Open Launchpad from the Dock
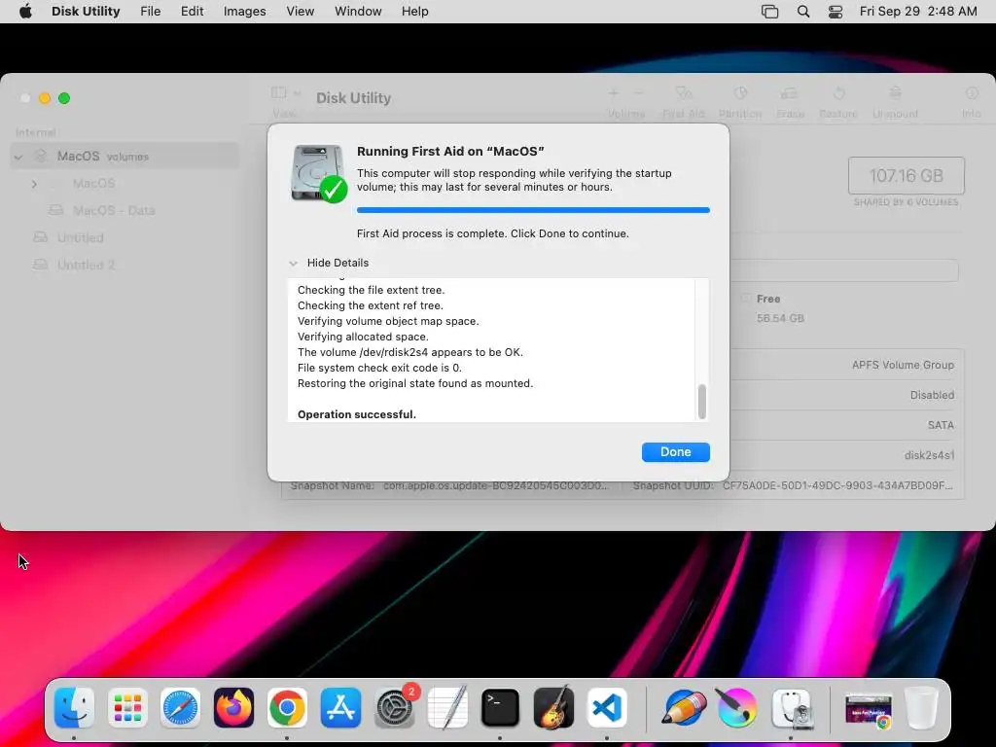The image size is (996, 747). pyautogui.click(x=127, y=708)
